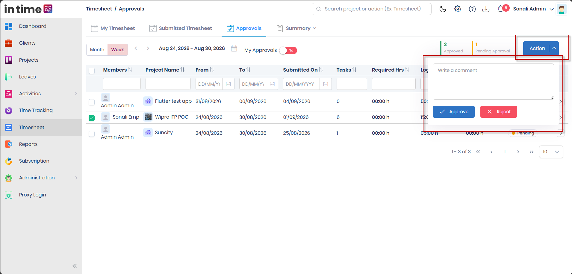Expand Administration submenu in sidebar
Screen dimensions: 572x274
pos(76,178)
